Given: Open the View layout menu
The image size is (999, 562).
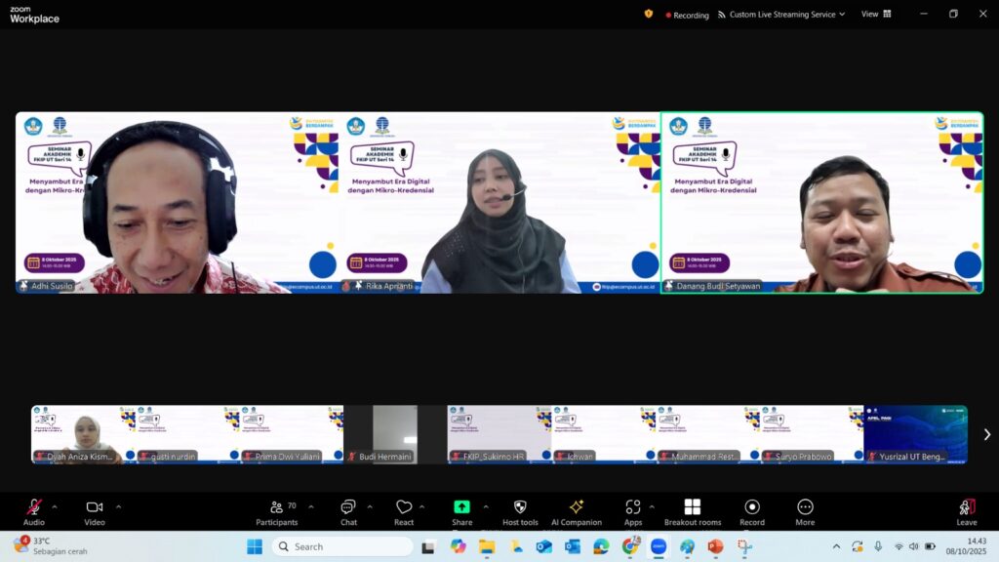Looking at the screenshot, I should click(875, 14).
